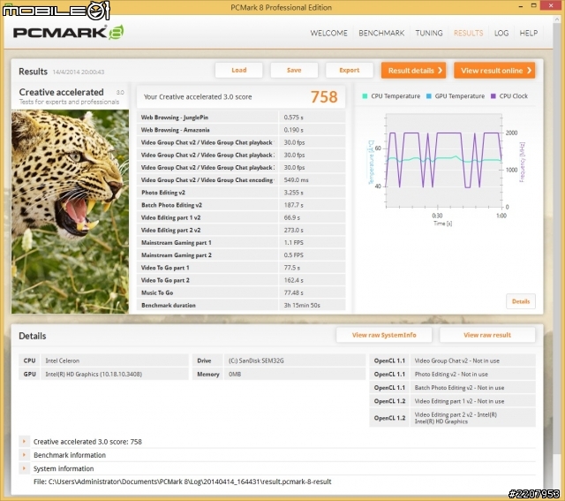Open View raw result
Image resolution: width=565 pixels, height=501 pixels.
(x=487, y=335)
